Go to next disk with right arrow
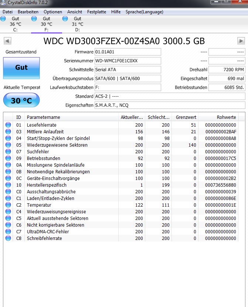 pyautogui.click(x=241, y=41)
